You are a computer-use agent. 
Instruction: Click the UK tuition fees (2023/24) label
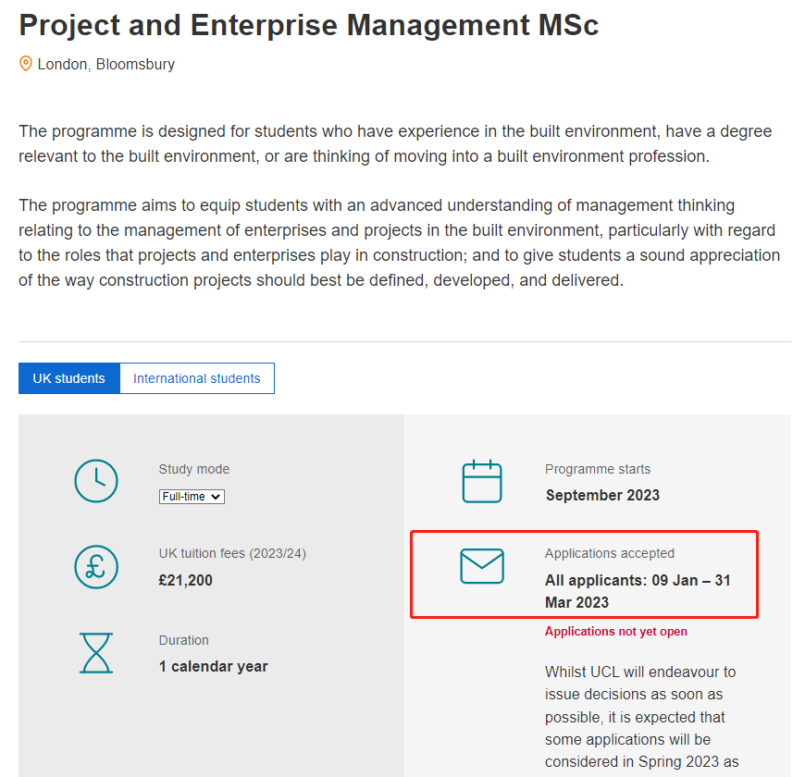point(232,553)
